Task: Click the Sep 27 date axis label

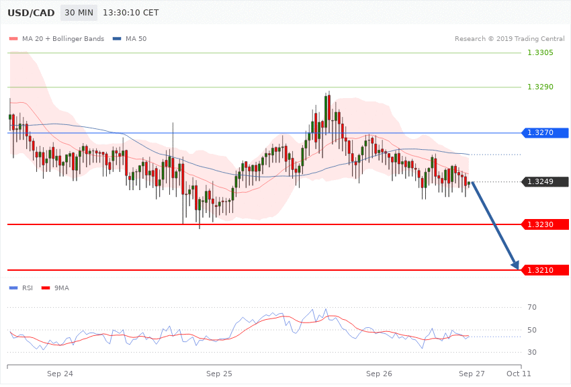Action: (x=472, y=374)
